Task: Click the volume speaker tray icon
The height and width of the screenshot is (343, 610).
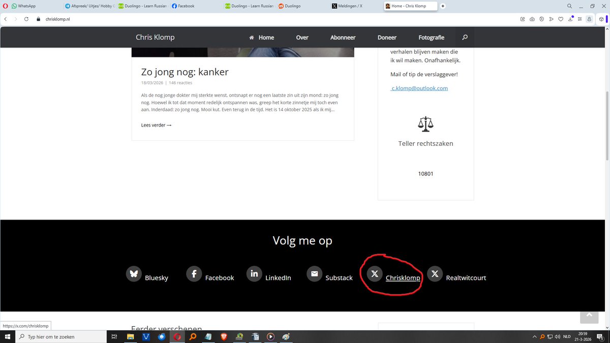Action: [558, 336]
